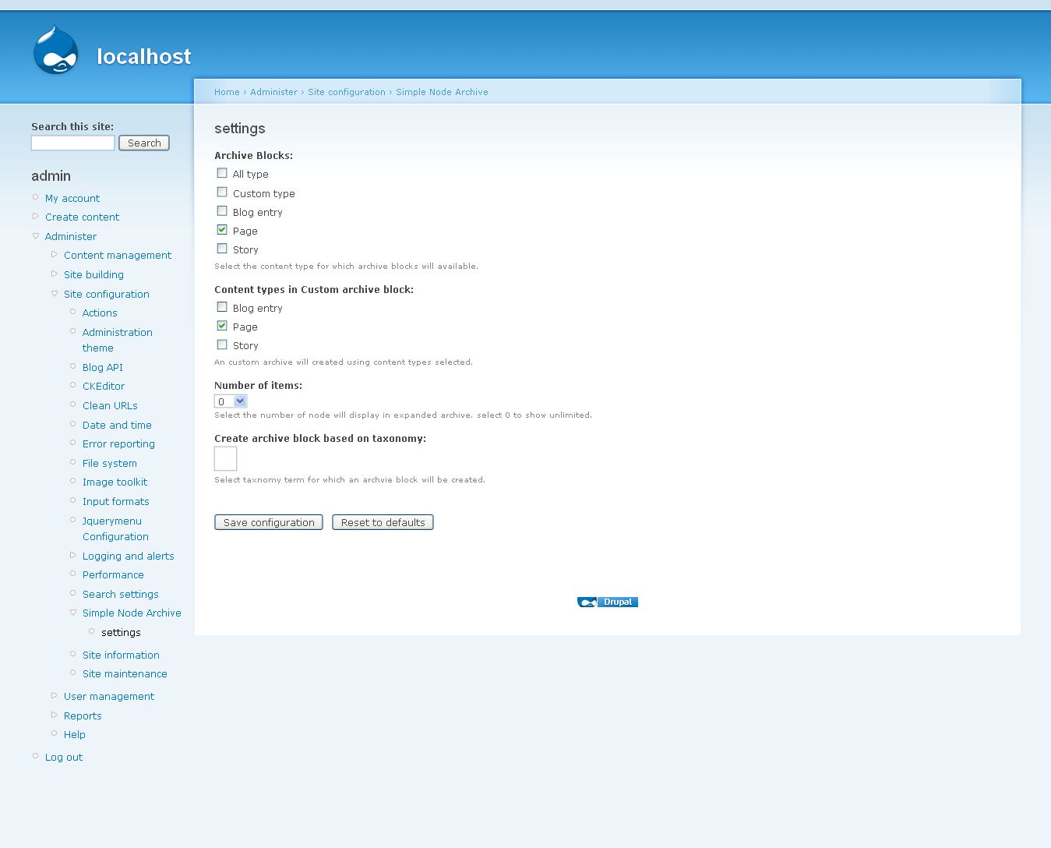This screenshot has height=848, width=1051.
Task: Click Reset to defaults
Action: (383, 522)
